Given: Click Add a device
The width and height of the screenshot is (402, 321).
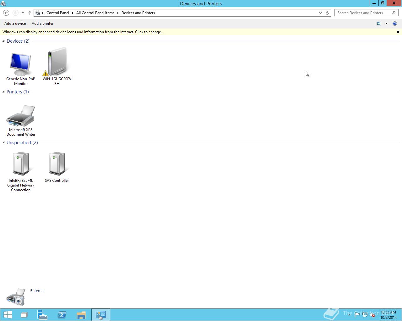Looking at the screenshot, I should (15, 24).
